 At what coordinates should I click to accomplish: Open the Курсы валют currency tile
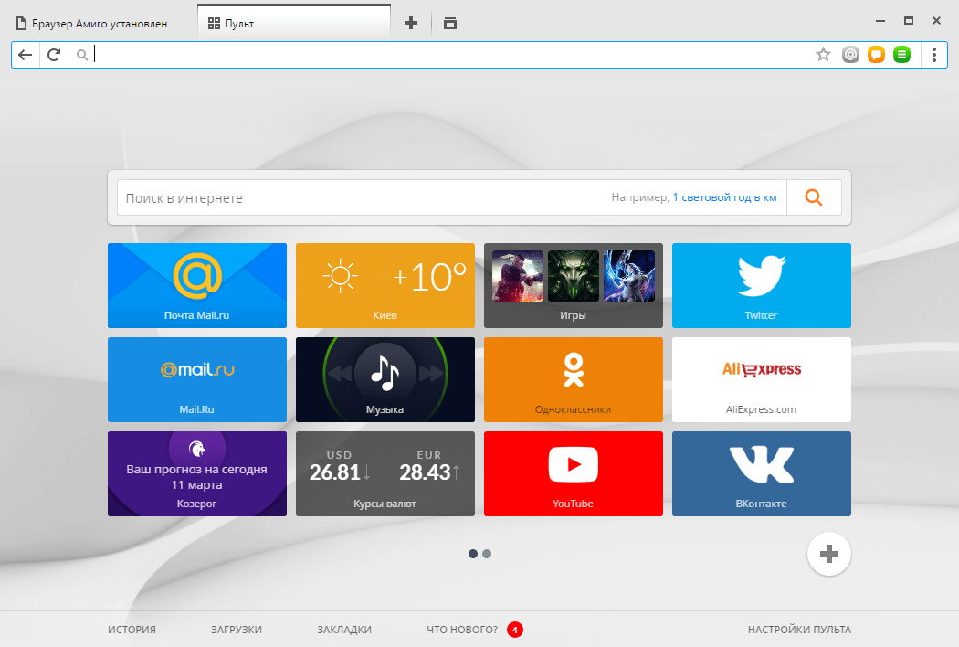coord(385,473)
